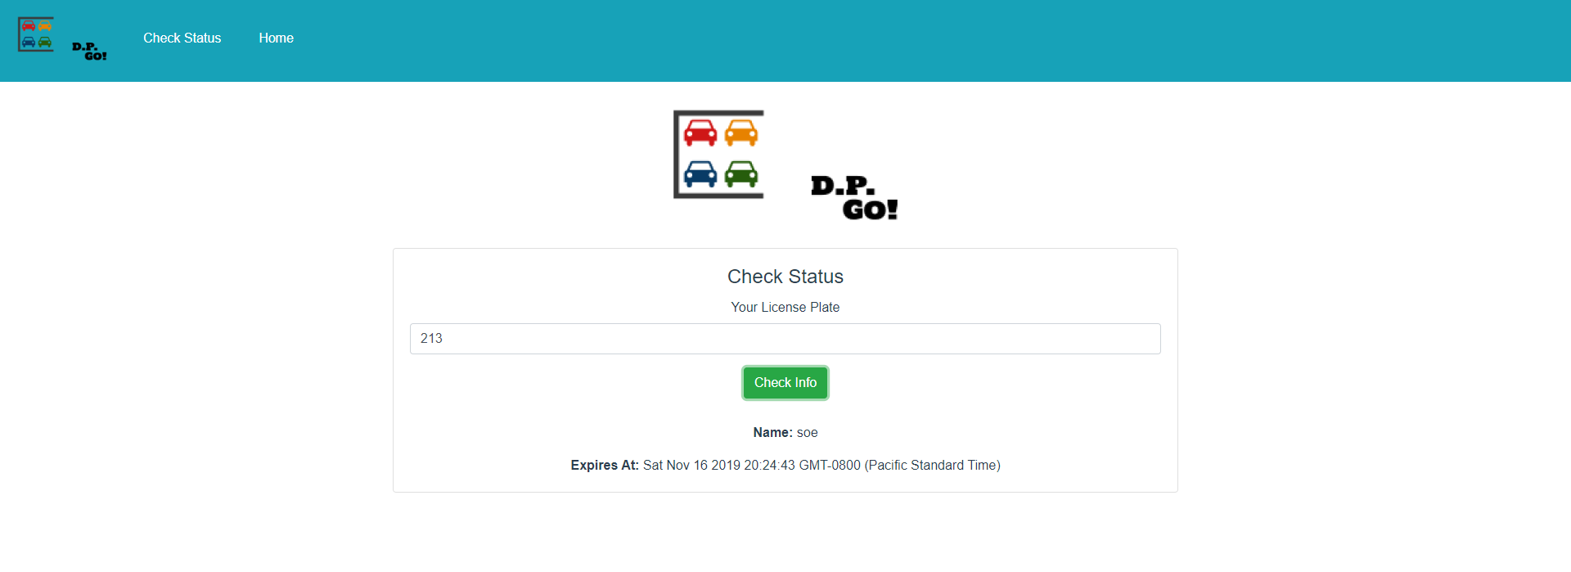1571x572 pixels.
Task: Click the green car in the large logo
Action: tap(741, 173)
